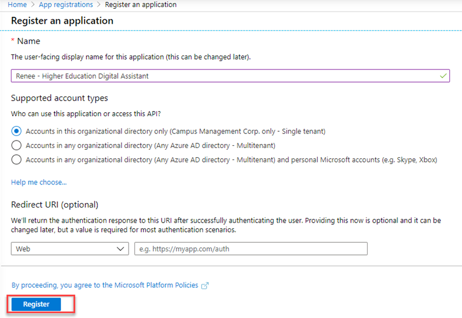Click 'Who can use this application' text
This screenshot has height=318, width=462.
pyautogui.click(x=86, y=113)
